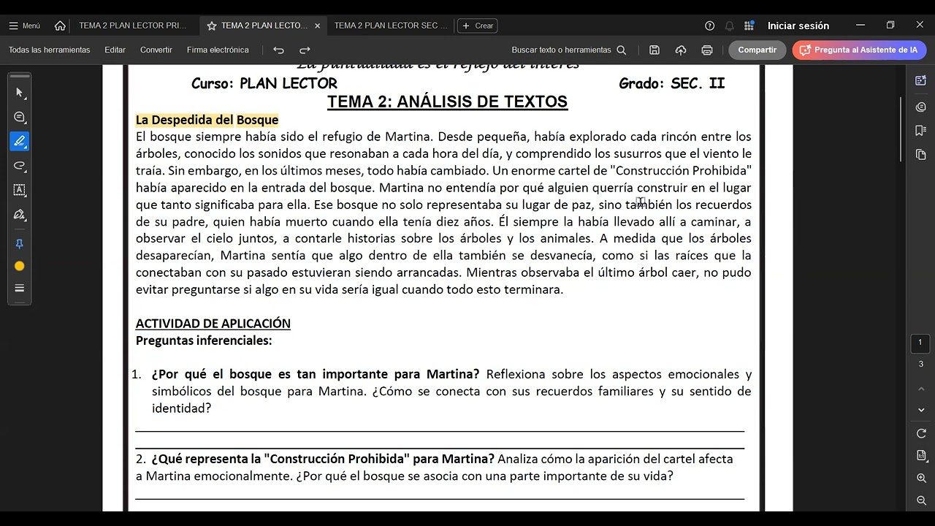The image size is (935, 526).
Task: Click the title La Despedida del Bosque
Action: 207,120
